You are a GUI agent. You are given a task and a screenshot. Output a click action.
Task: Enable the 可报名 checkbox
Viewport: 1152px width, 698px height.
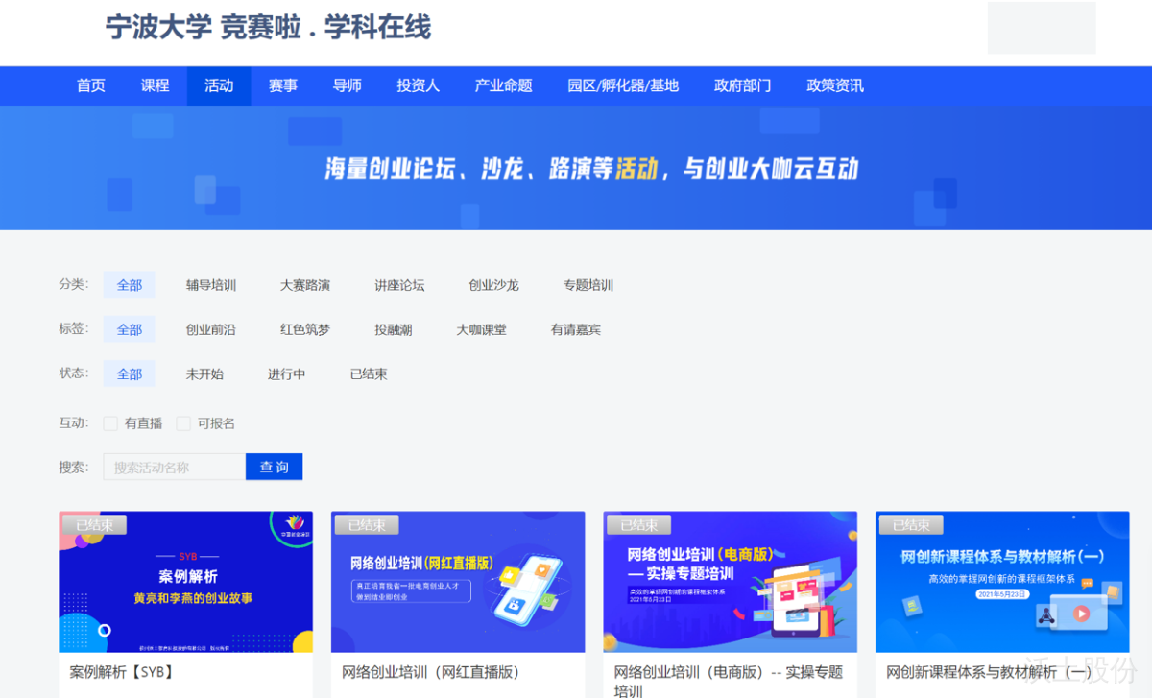click(183, 423)
